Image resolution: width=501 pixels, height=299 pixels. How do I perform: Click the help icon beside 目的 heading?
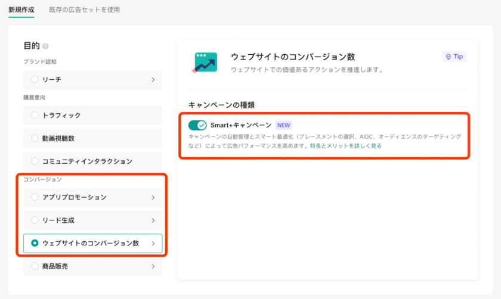46,46
